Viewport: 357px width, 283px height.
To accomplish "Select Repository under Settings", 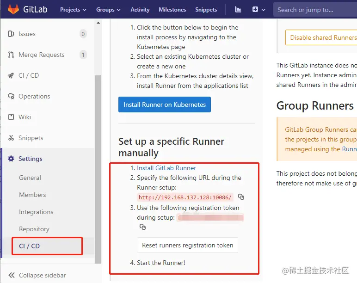I will pyautogui.click(x=34, y=229).
